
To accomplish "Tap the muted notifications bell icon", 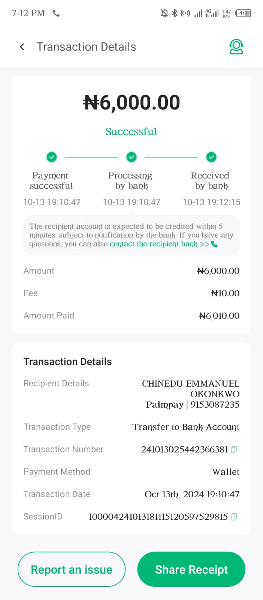I will click(164, 13).
